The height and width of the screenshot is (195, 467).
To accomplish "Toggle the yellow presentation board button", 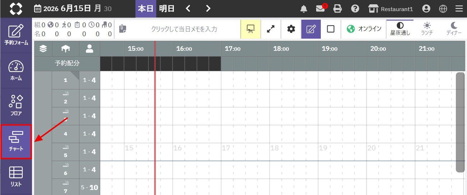I will click(251, 29).
